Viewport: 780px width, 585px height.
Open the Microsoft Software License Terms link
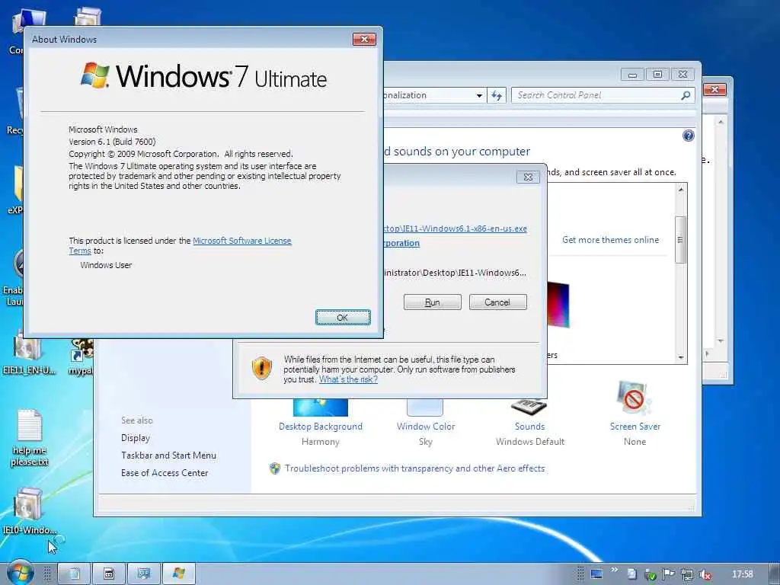(x=241, y=241)
